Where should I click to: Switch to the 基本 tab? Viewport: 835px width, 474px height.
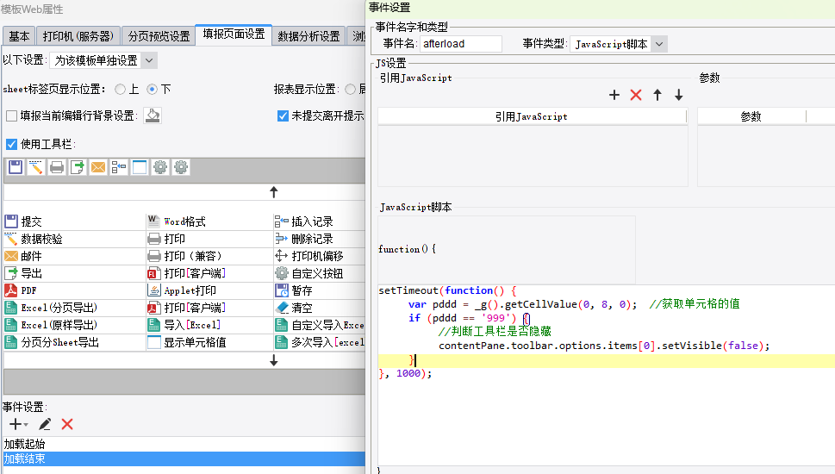[x=19, y=35]
